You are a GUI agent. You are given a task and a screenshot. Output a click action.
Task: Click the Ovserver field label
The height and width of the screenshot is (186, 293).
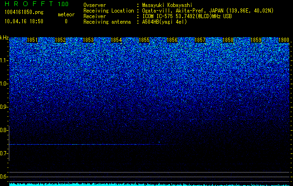click(x=95, y=6)
